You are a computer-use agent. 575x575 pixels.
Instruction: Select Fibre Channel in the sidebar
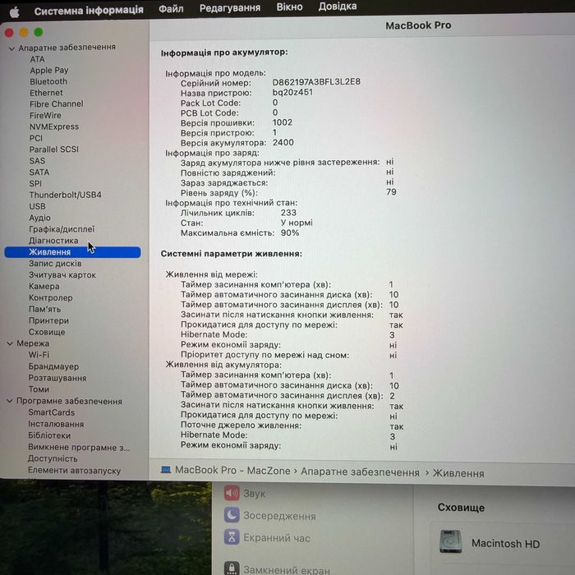57,104
